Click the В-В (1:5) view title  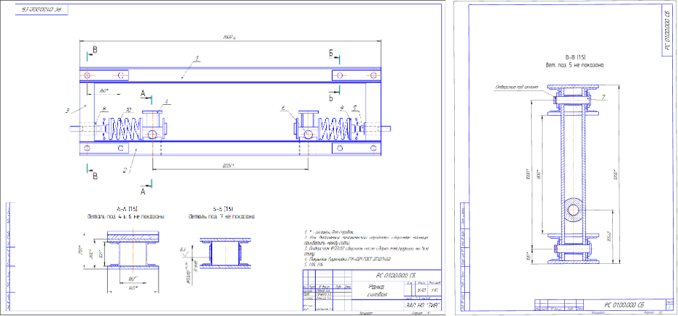coord(576,56)
